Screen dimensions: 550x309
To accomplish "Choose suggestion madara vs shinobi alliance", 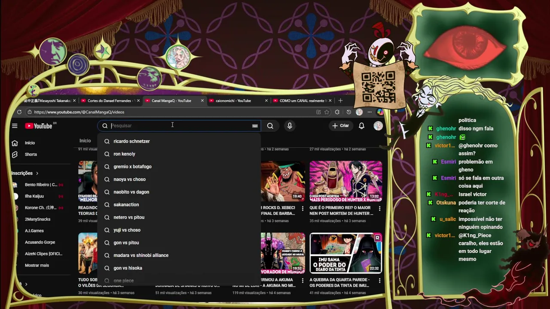I will coord(179,255).
